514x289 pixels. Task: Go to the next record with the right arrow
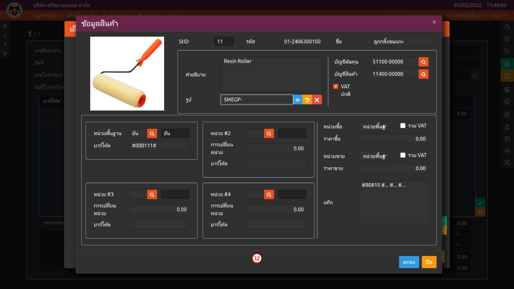click(x=5, y=44)
